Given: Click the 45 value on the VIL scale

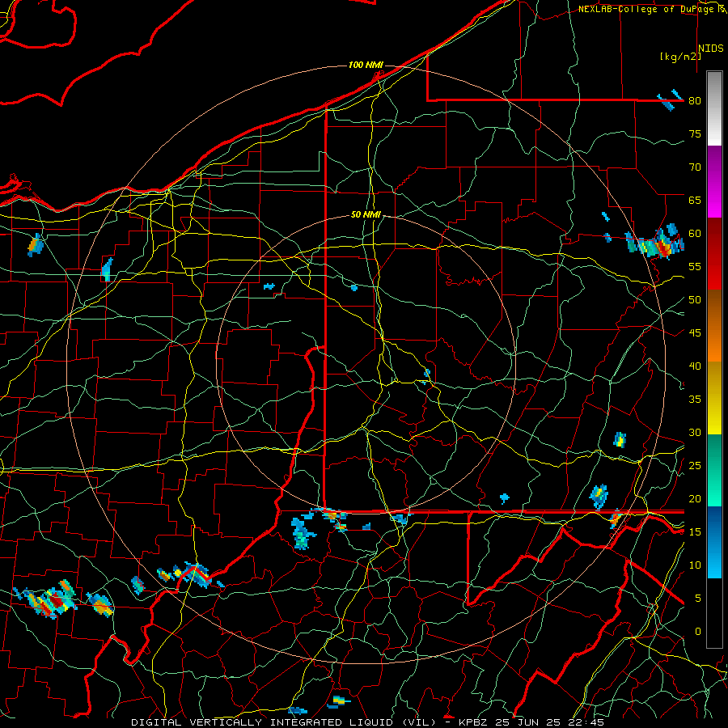Looking at the screenshot, I should pyautogui.click(x=695, y=333).
